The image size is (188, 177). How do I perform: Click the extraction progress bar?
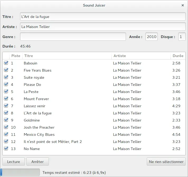(x=20, y=173)
